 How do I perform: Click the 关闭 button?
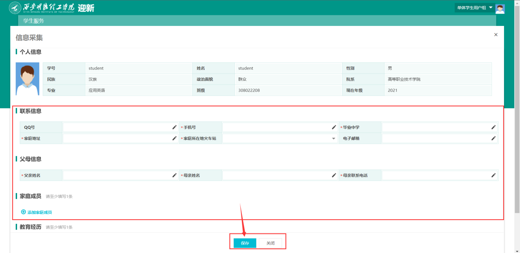(270, 243)
